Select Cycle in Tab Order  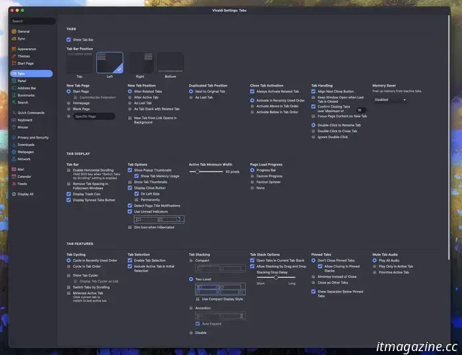pyautogui.click(x=69, y=267)
